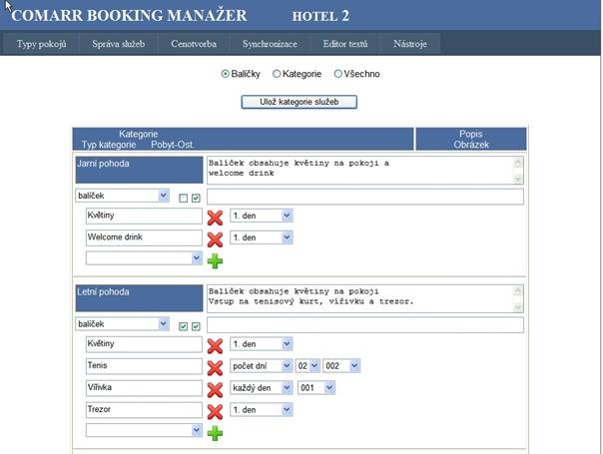Screen dimensions: 603x454
Task: Uncheck the second Jarní pohoda checkbox
Action: 196,198
